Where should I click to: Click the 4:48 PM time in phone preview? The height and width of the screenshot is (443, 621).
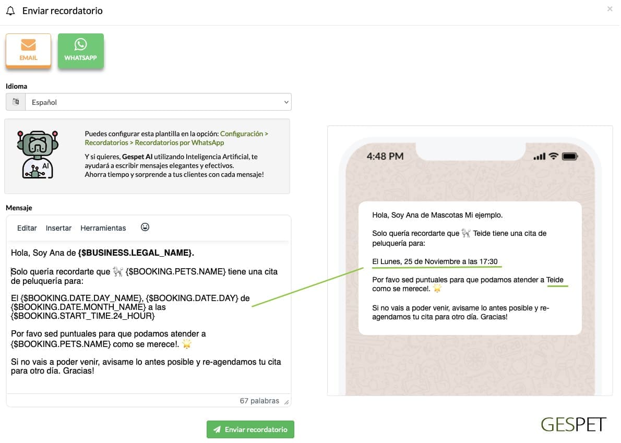(x=385, y=157)
